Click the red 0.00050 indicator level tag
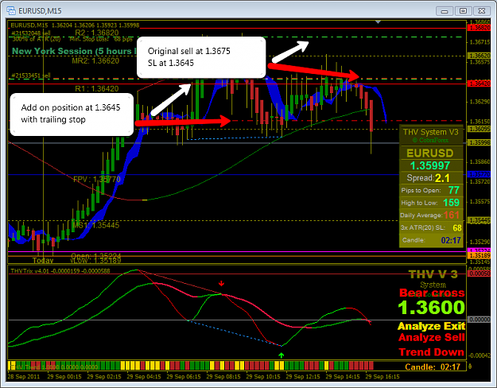Image resolution: width=497 pixels, height=388 pixels. [x=479, y=274]
